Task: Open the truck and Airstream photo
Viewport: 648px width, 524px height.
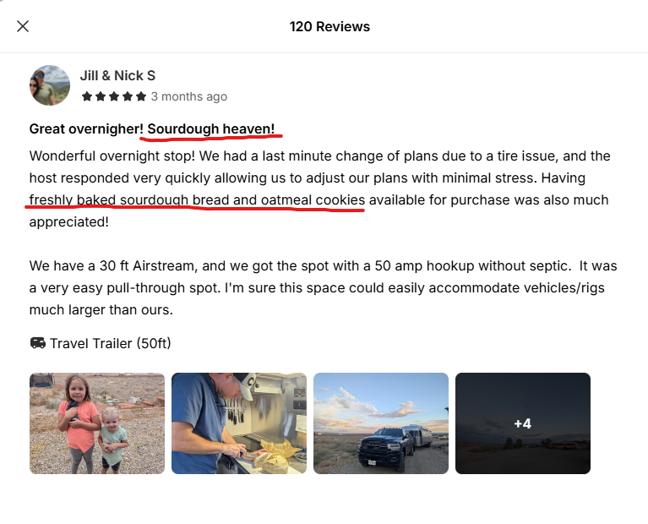Action: click(x=381, y=423)
